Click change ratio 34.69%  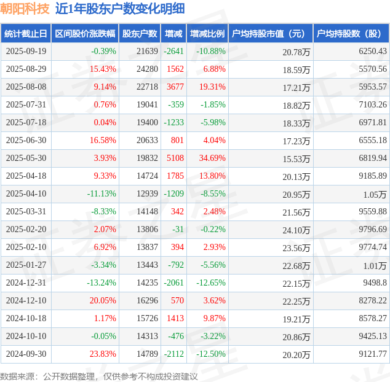pos(212,158)
